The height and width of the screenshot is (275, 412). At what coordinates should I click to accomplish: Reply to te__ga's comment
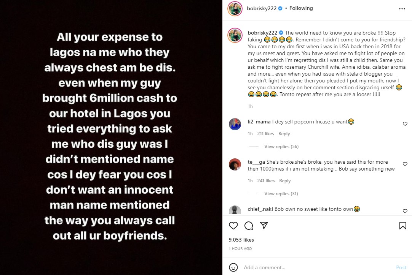[x=285, y=181]
